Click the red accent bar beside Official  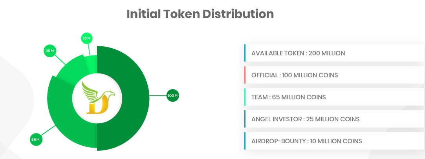[x=245, y=75]
